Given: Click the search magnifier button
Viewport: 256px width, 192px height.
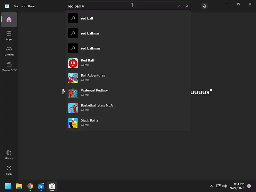Looking at the screenshot, I should click(x=186, y=6).
